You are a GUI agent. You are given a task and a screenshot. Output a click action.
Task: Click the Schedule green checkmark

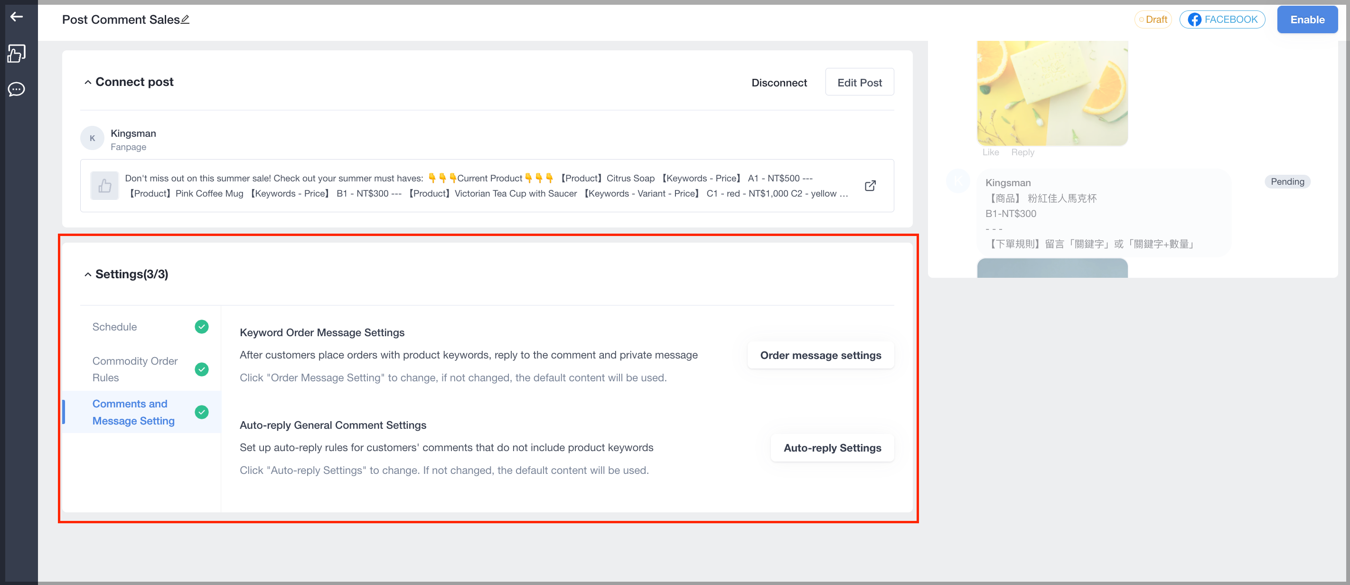tap(202, 327)
